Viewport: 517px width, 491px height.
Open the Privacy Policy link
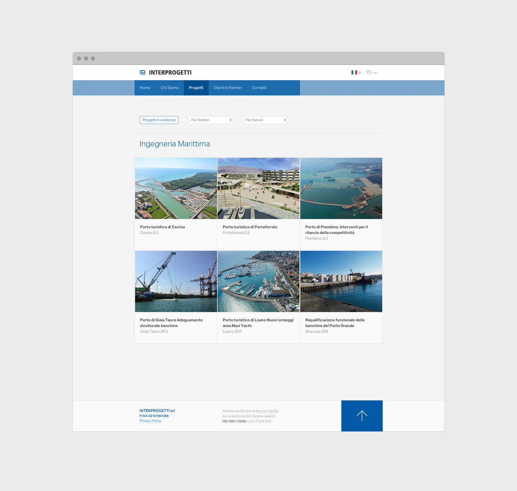click(150, 421)
